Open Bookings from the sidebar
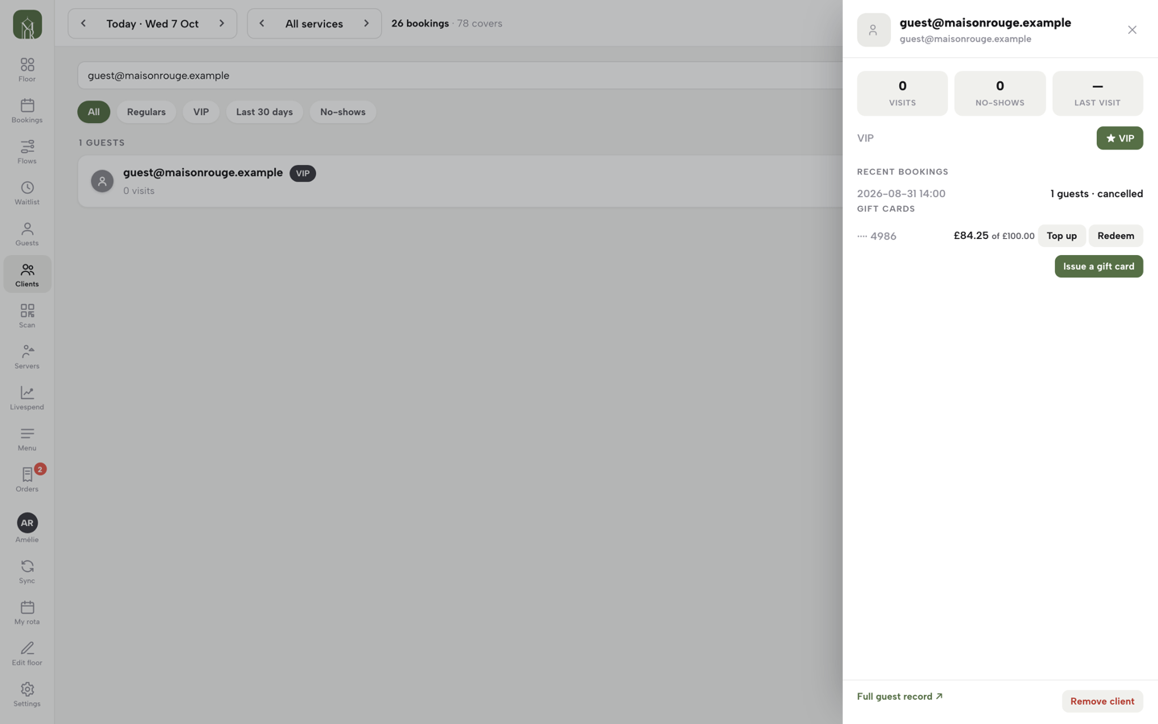This screenshot has width=1158, height=724. pos(27,111)
